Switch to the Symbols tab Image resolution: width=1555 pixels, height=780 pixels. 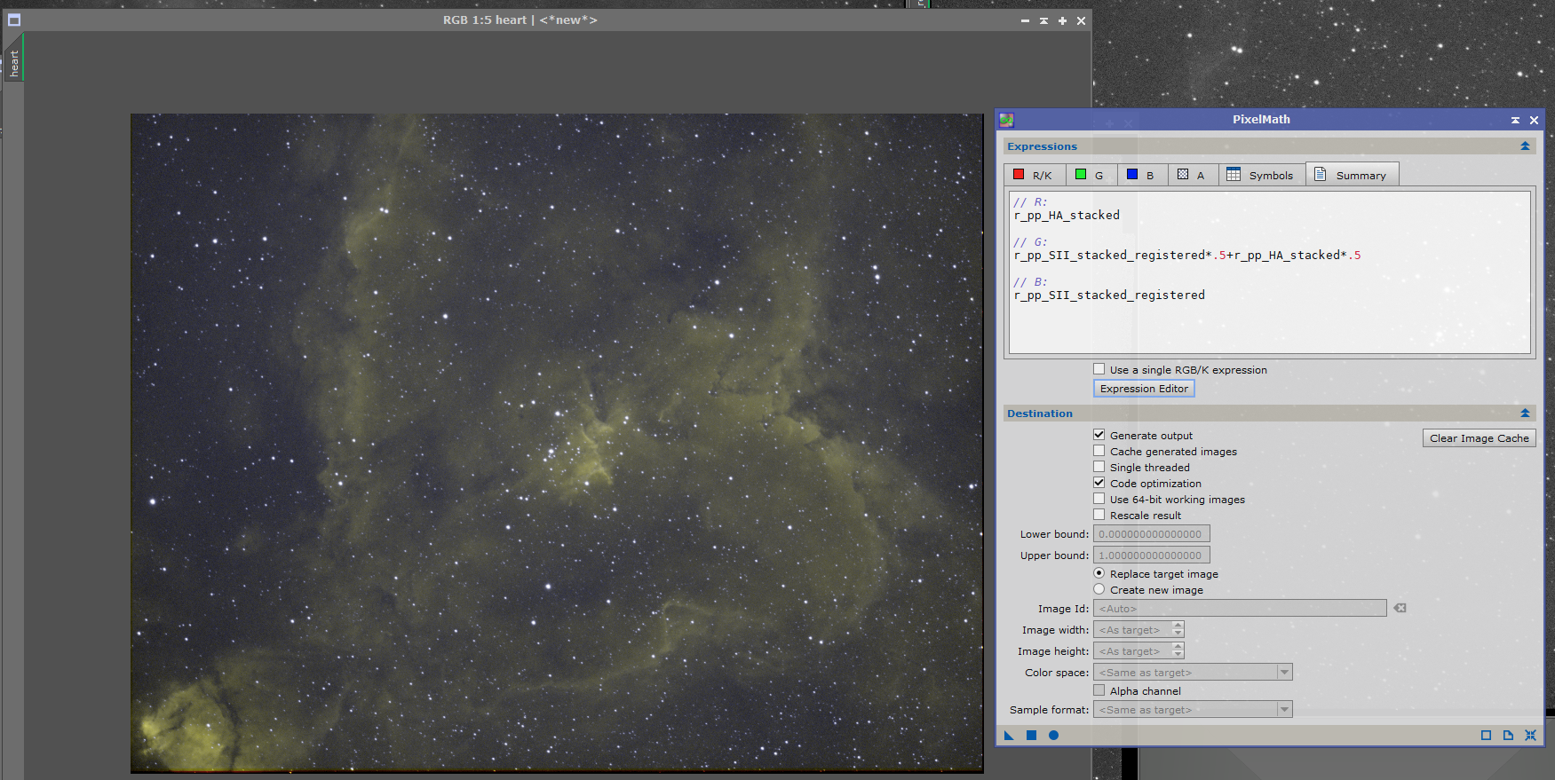pos(1260,175)
